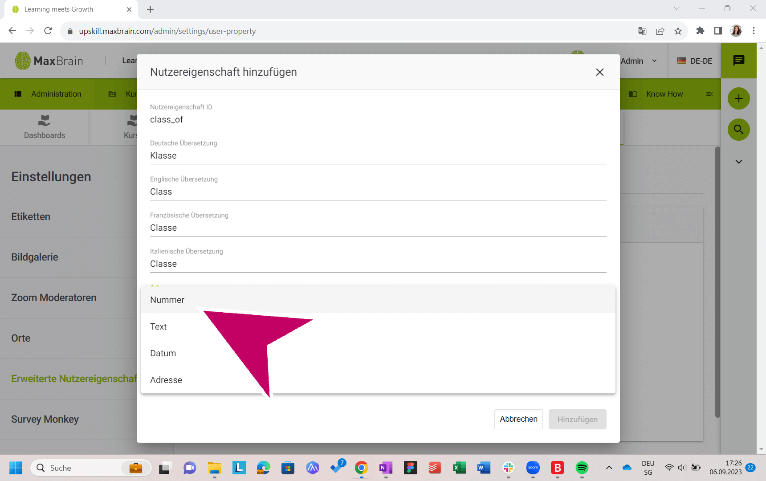Open OneDrive cloud tray icon
The height and width of the screenshot is (481, 766).
click(x=627, y=468)
